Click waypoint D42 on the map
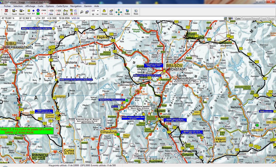276x167 pixels. tap(21, 109)
